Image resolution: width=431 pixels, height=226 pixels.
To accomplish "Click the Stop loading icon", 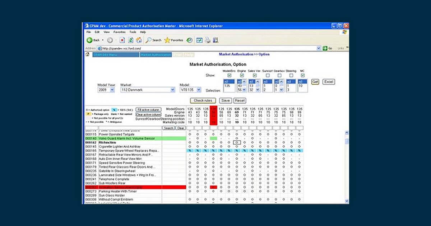I will [x=122, y=40].
